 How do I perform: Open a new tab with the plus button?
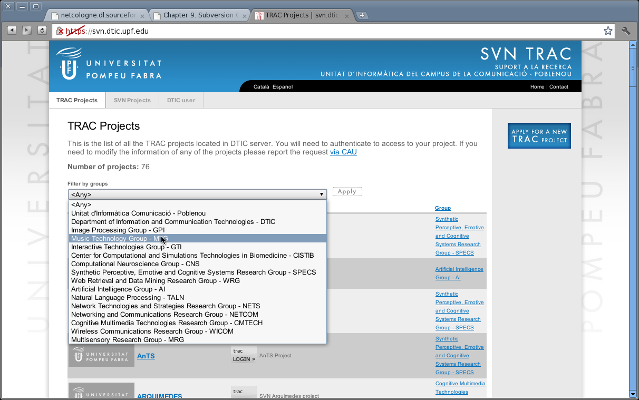362,15
